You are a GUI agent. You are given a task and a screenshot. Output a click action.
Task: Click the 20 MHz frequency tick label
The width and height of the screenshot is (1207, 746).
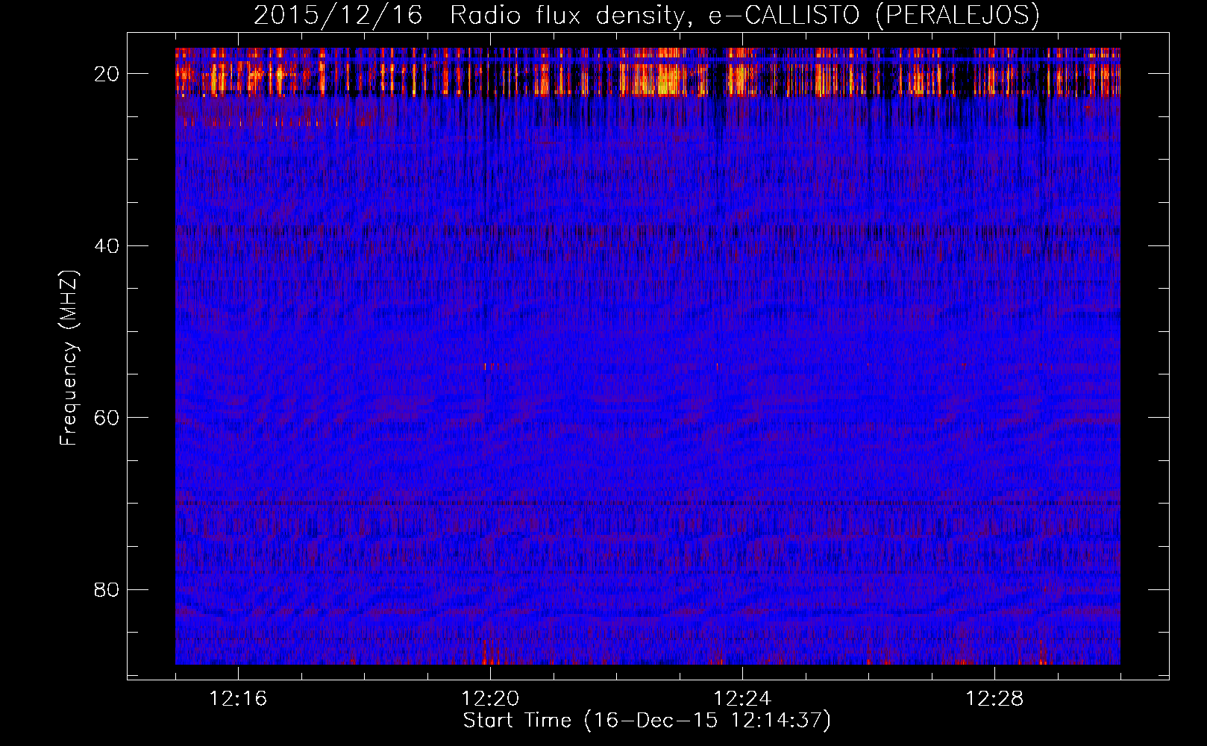tap(107, 74)
